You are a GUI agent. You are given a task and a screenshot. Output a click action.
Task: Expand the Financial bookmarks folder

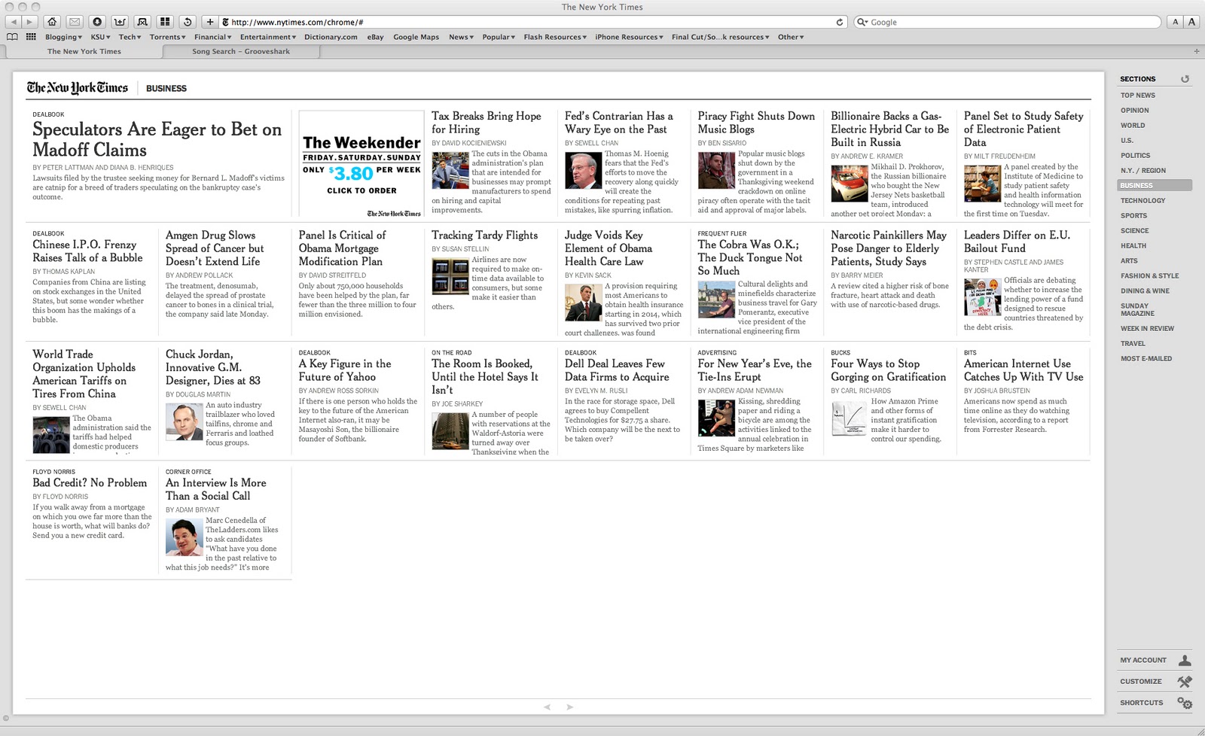tap(213, 37)
